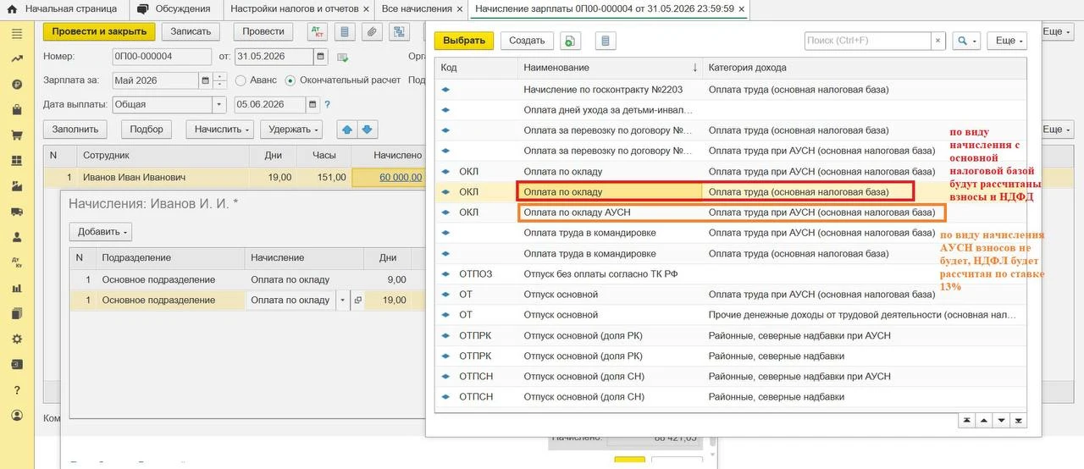Open the Удержать dropdown button
Viewport: 1084px width, 469px height.
[290, 130]
